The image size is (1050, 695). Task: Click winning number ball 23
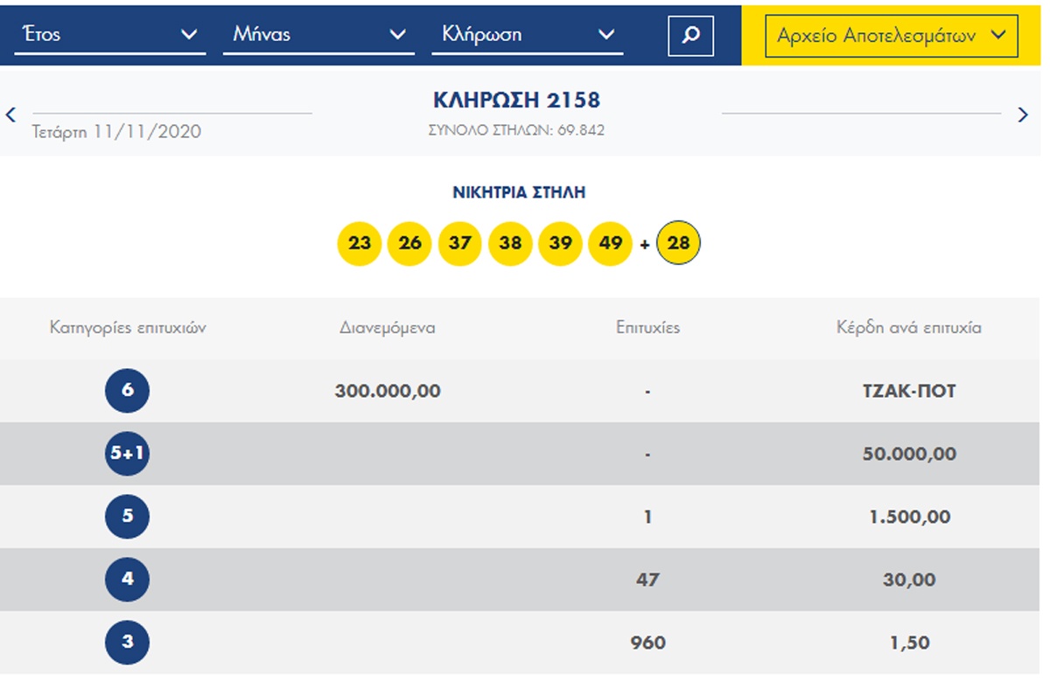360,243
